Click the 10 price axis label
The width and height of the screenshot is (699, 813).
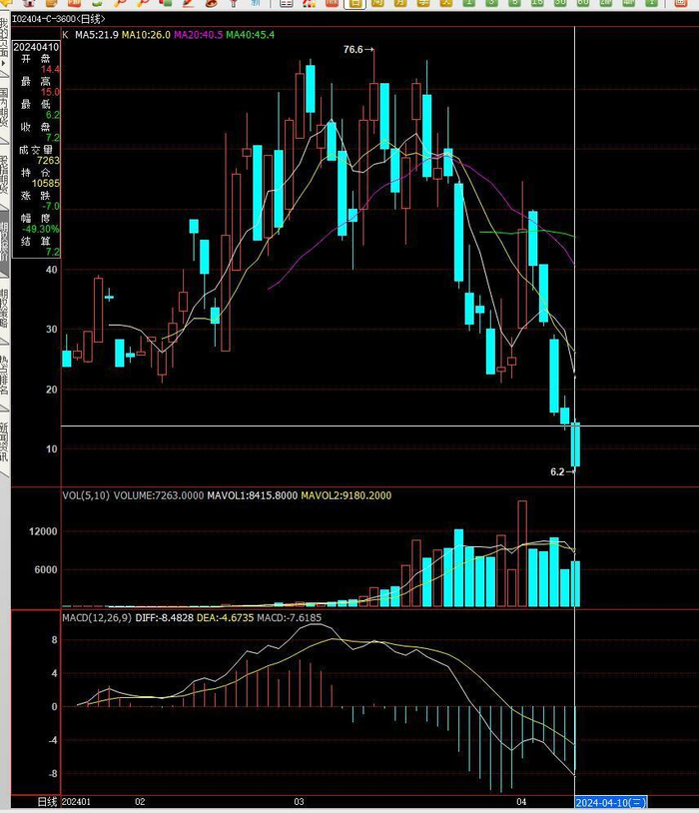tap(51, 449)
